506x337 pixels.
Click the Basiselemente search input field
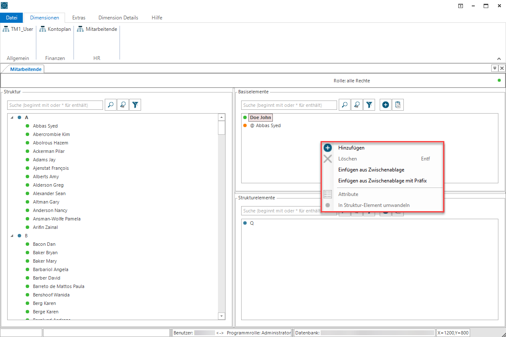click(x=289, y=105)
